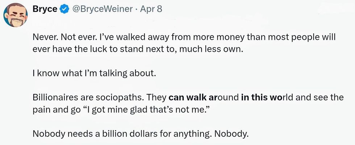The image size is (355, 145).
Task: Click the bold text "in this wo"
Action: point(261,98)
